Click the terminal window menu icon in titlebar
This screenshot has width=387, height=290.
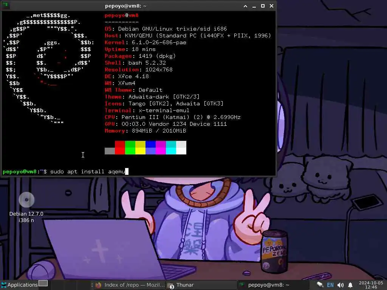click(x=6, y=5)
